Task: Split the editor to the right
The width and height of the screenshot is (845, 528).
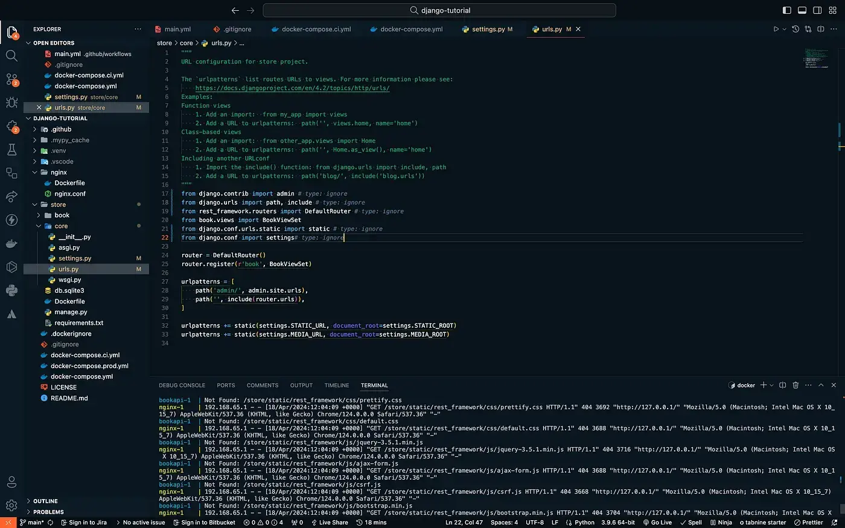Action: 821,29
